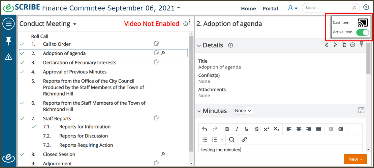
Task: Open the None dropdown next to Minutes
Action: pyautogui.click(x=243, y=111)
